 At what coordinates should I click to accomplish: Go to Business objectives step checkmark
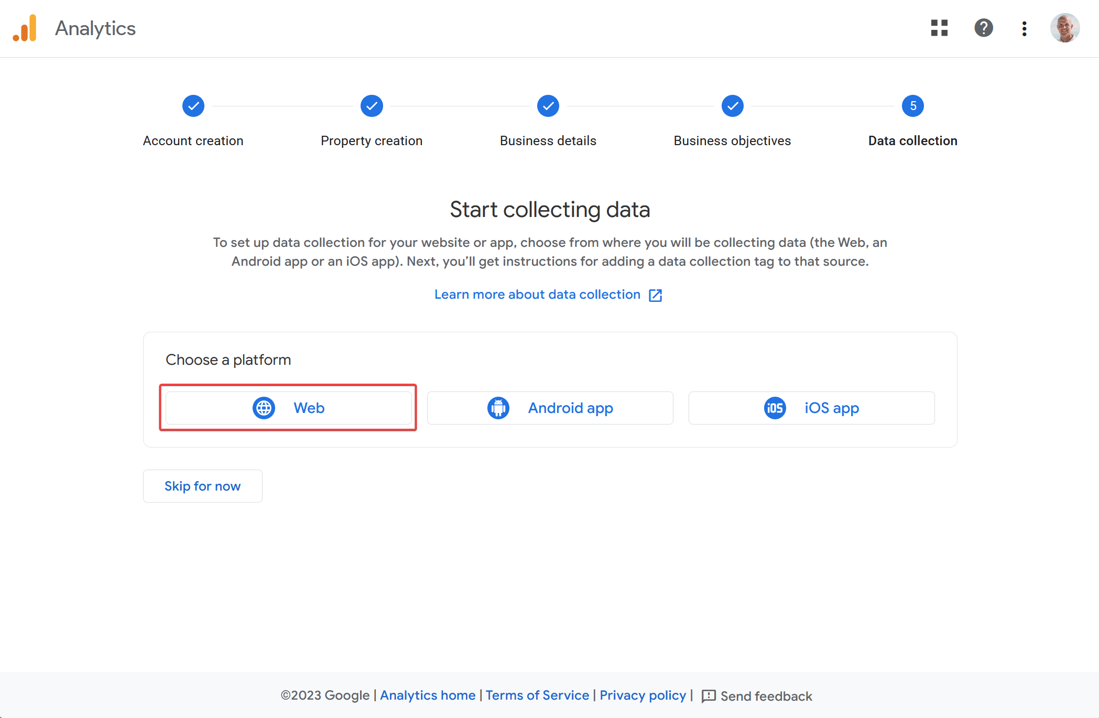pos(733,106)
